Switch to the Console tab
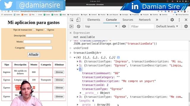190x106 pixels. (x=111, y=20)
